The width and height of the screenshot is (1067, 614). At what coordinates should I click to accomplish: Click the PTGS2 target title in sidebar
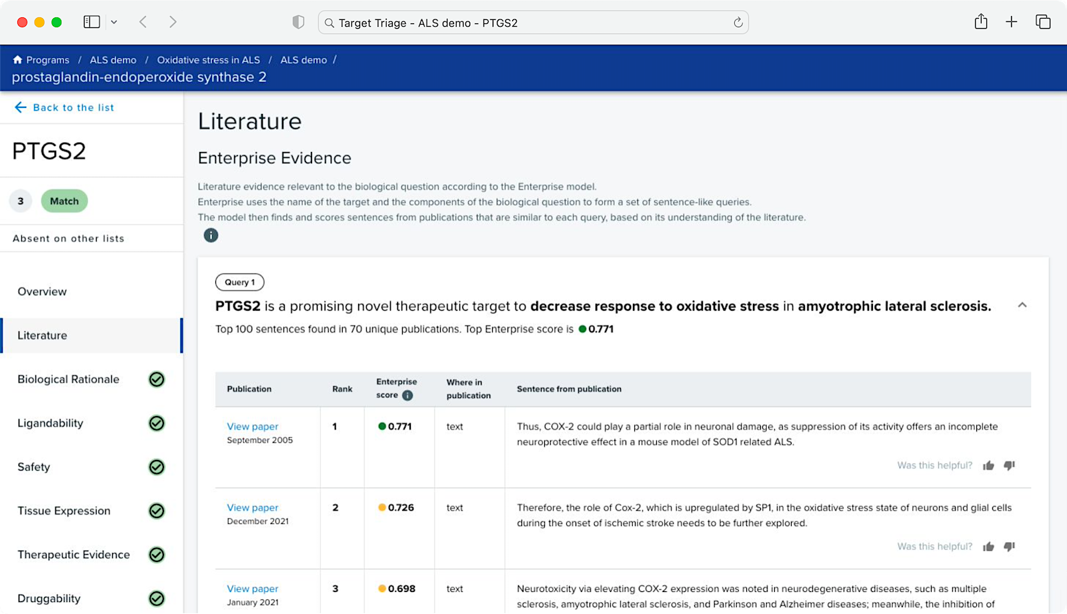[x=49, y=151]
